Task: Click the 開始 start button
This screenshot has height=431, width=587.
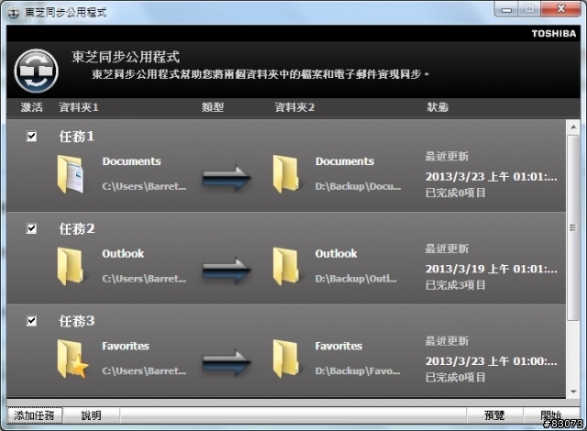Action: tap(551, 415)
